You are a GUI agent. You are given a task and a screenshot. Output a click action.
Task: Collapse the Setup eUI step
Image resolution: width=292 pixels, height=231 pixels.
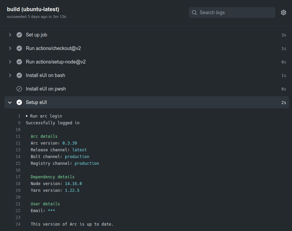point(10,102)
